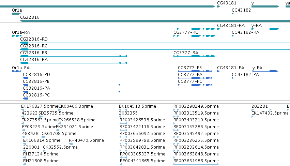Click the RH21808.5prime EST label
Screen dimensions: 290x166
tap(41, 161)
